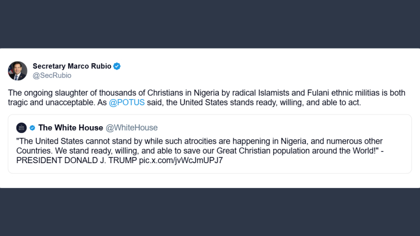Click Marco Rubio's profile photo
The width and height of the screenshot is (420, 236).
tap(17, 71)
